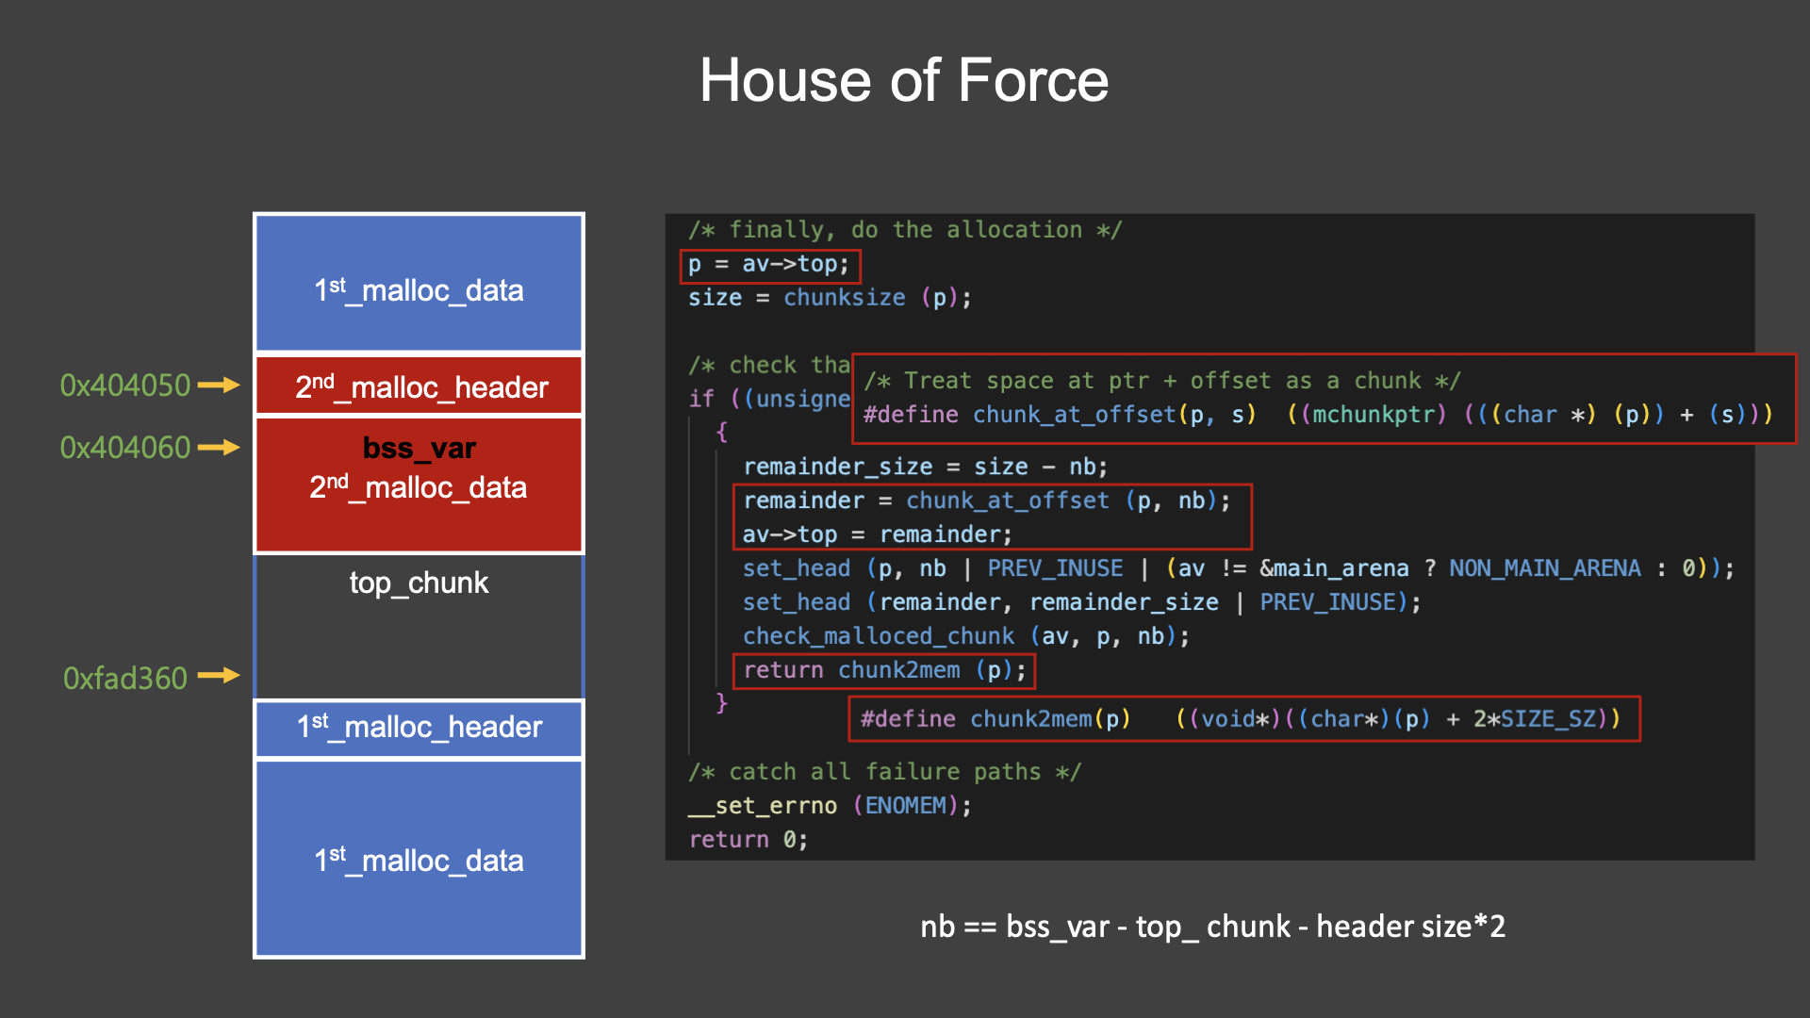Click the remainder = chunk_at_offset line

[x=986, y=501]
